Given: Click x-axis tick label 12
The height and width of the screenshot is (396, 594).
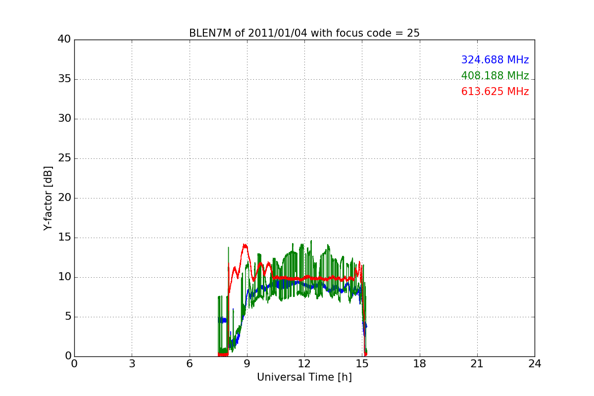Looking at the screenshot, I should tap(304, 364).
